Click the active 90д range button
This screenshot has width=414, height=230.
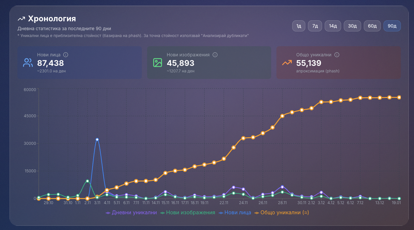392,26
